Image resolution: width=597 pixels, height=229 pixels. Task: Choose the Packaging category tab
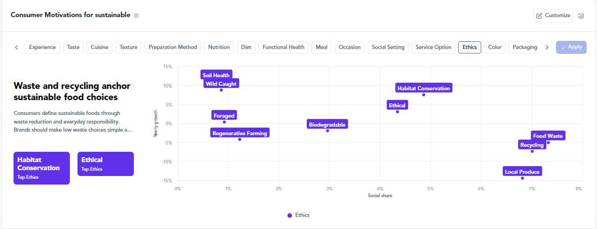pyautogui.click(x=524, y=47)
